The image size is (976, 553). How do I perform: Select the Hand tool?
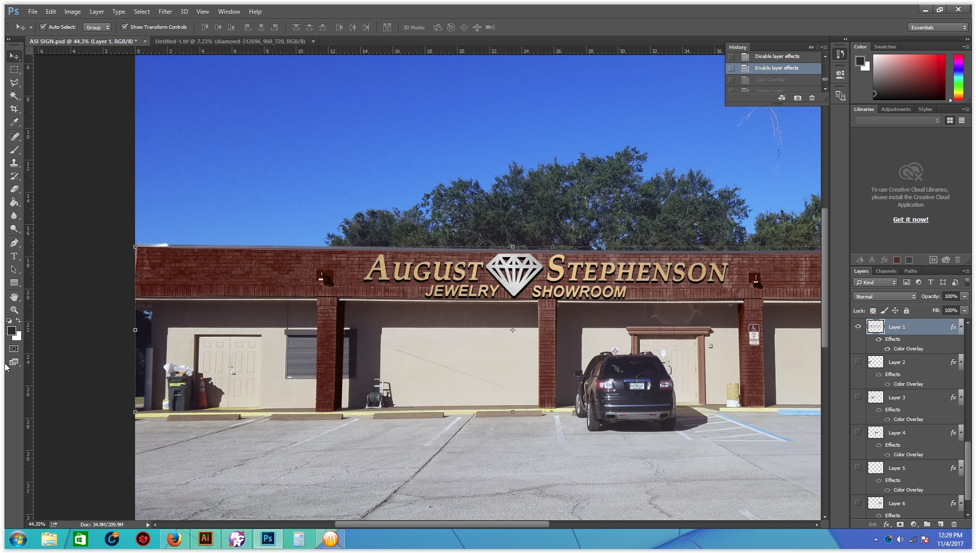pos(14,297)
